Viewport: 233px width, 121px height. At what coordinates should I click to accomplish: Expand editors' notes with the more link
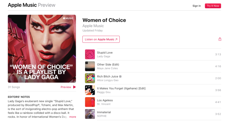click(73, 117)
